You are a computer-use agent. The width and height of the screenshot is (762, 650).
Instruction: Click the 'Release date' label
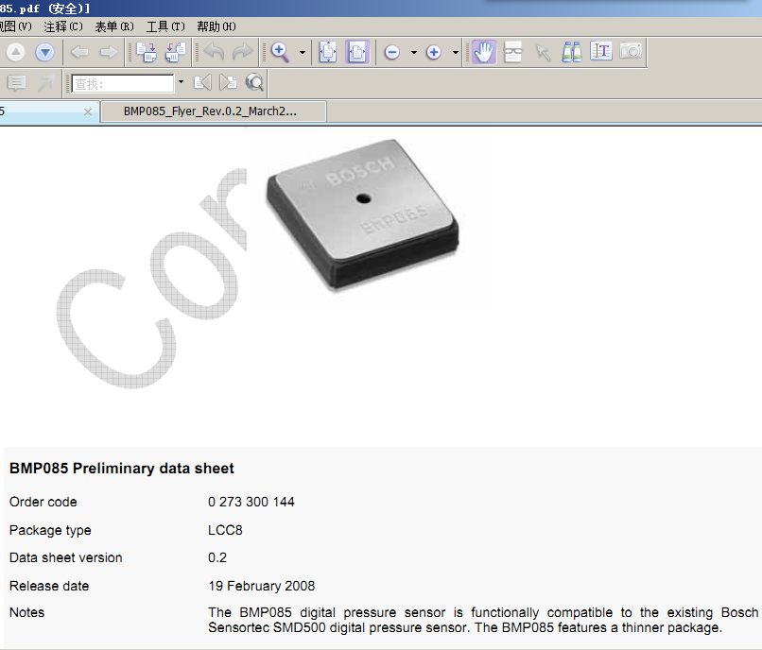(49, 586)
